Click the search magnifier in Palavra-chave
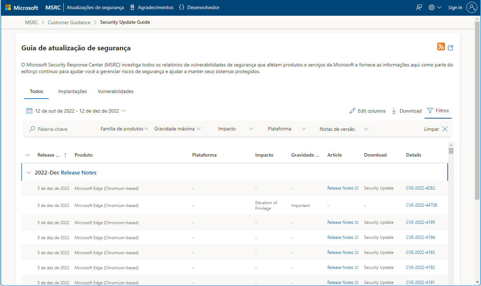481x286 pixels. click(x=32, y=129)
